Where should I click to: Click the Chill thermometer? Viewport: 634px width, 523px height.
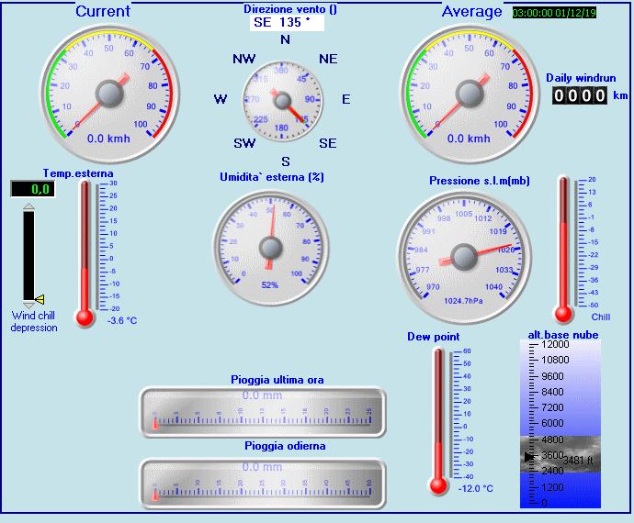coord(564,248)
